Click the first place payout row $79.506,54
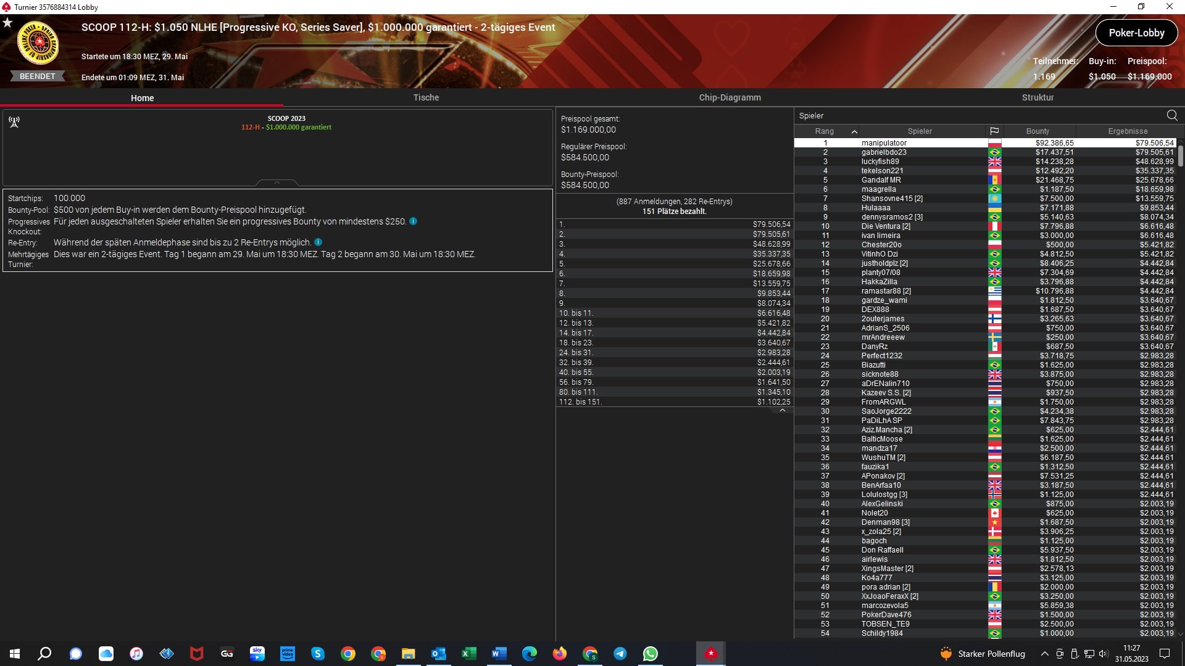The width and height of the screenshot is (1185, 666). click(674, 224)
